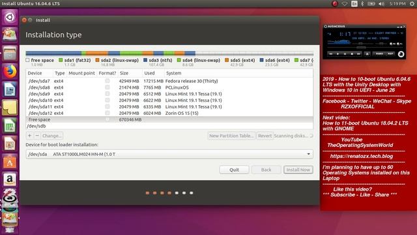Viewport: 417px width, 235px height.
Task: Click the minus remove partition button
Action: [37, 136]
